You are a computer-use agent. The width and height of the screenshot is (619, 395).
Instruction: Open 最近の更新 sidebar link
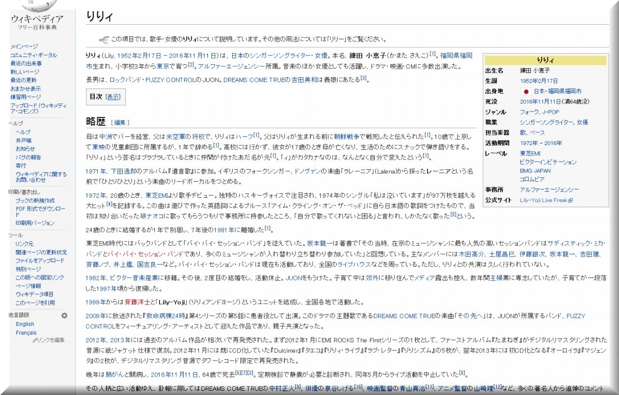pos(23,80)
